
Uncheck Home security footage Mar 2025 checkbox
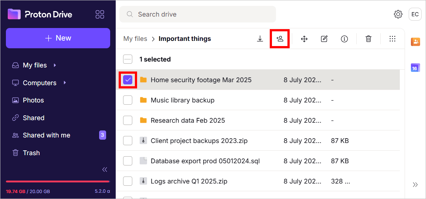coord(128,80)
